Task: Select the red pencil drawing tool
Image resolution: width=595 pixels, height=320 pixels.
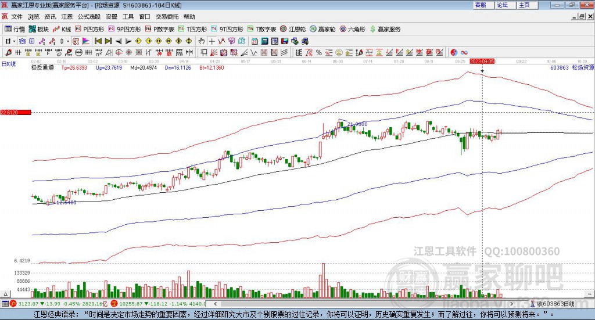Action: point(8,53)
